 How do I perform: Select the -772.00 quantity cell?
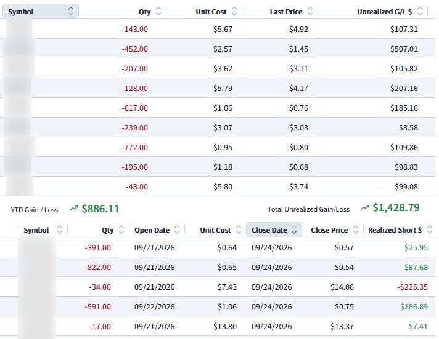pyautogui.click(x=134, y=147)
